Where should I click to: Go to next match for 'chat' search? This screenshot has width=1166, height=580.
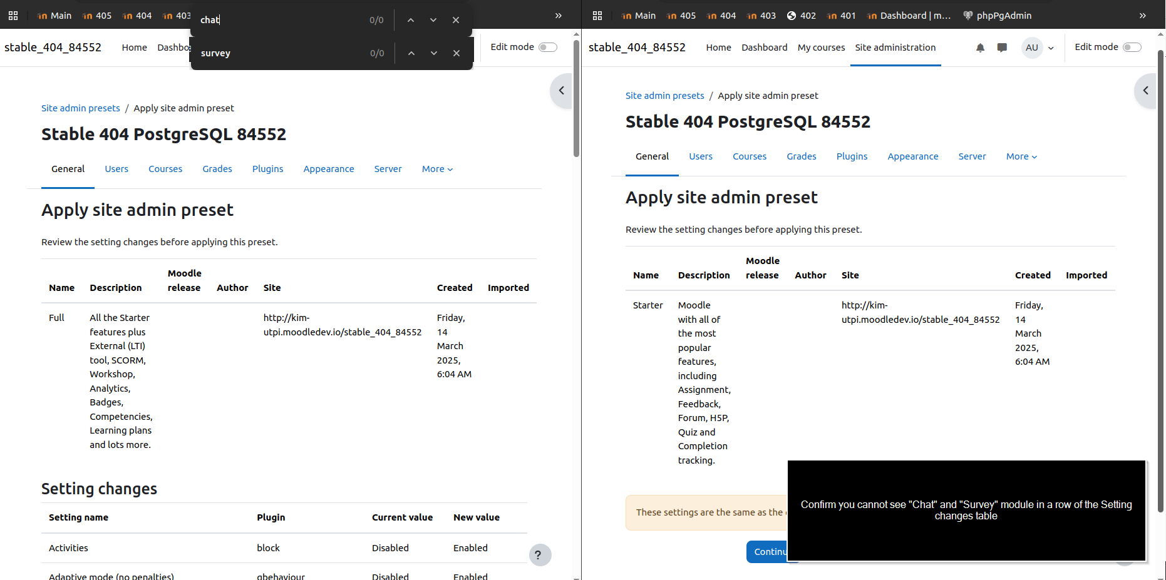tap(433, 20)
